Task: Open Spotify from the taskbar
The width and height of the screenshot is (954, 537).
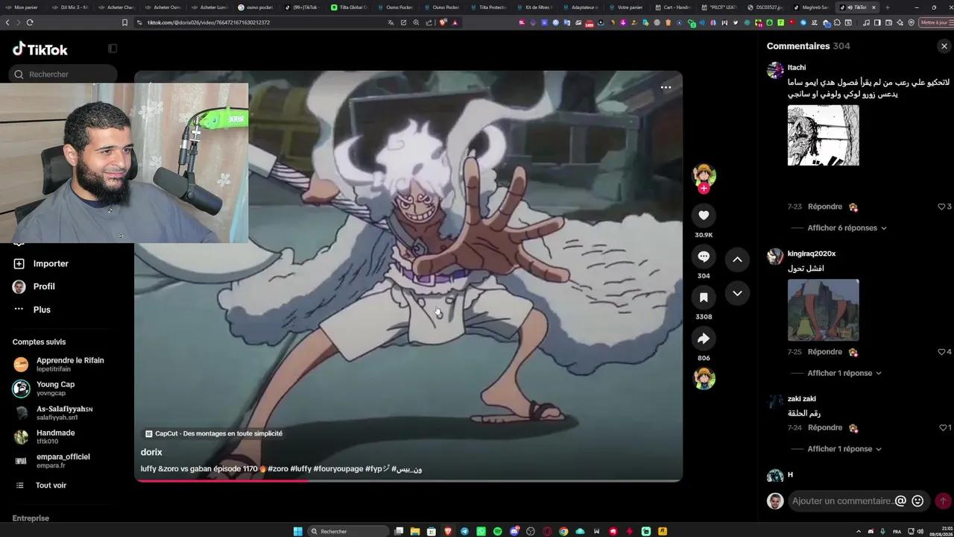Action: pyautogui.click(x=498, y=531)
